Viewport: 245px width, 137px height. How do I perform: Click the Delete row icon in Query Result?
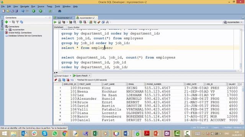(68, 80)
